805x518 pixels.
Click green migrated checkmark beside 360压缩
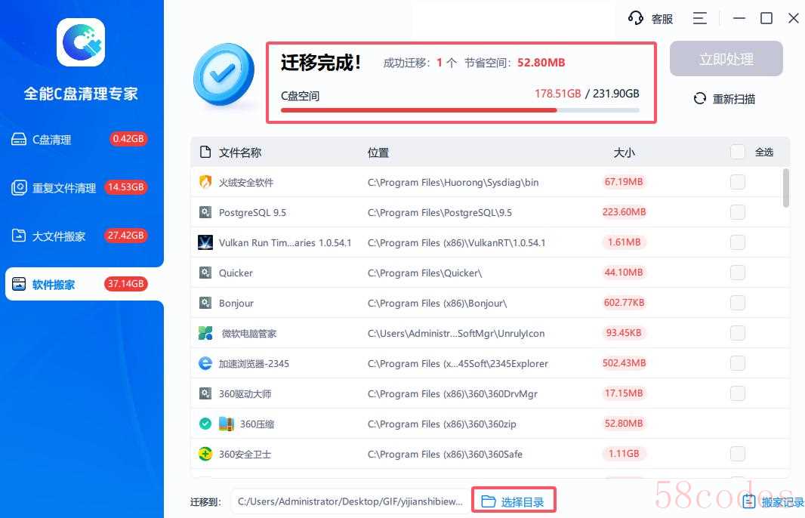click(x=205, y=424)
